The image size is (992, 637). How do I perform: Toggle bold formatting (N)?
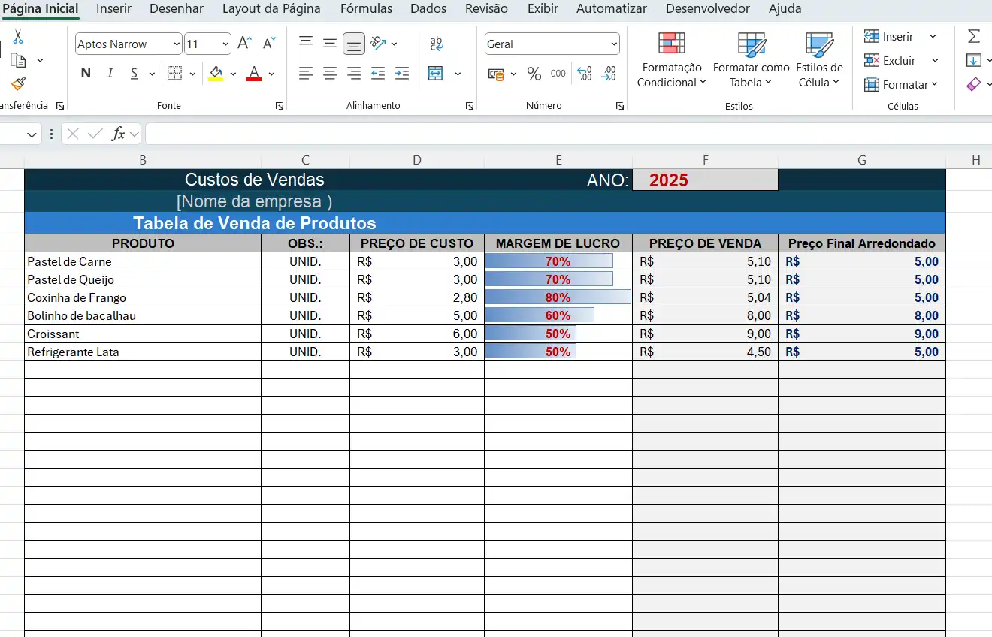[86, 73]
